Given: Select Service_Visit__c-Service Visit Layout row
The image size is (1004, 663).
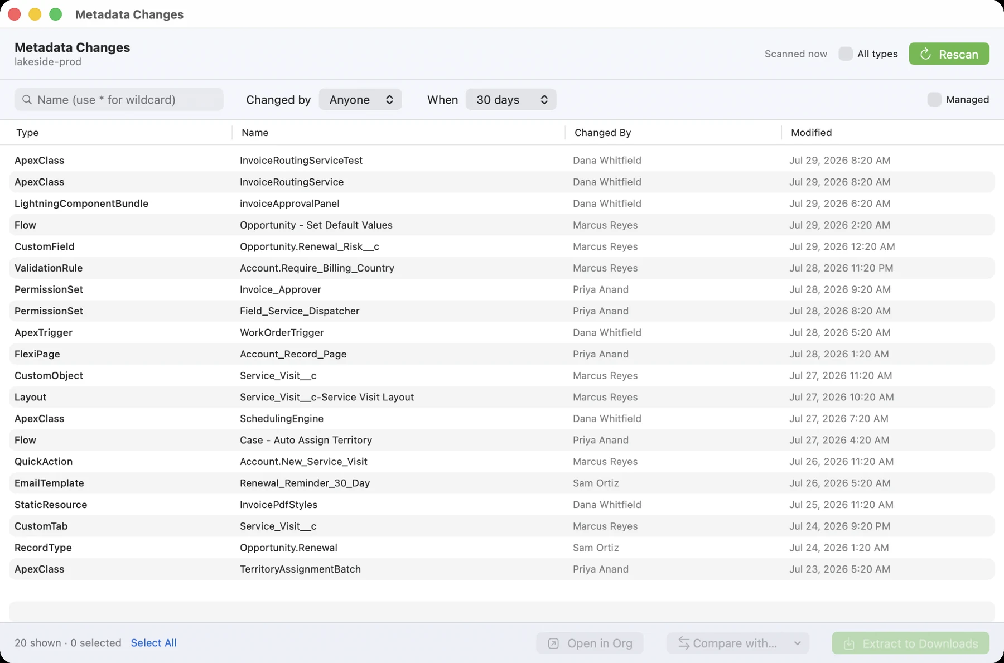Looking at the screenshot, I should [502, 397].
